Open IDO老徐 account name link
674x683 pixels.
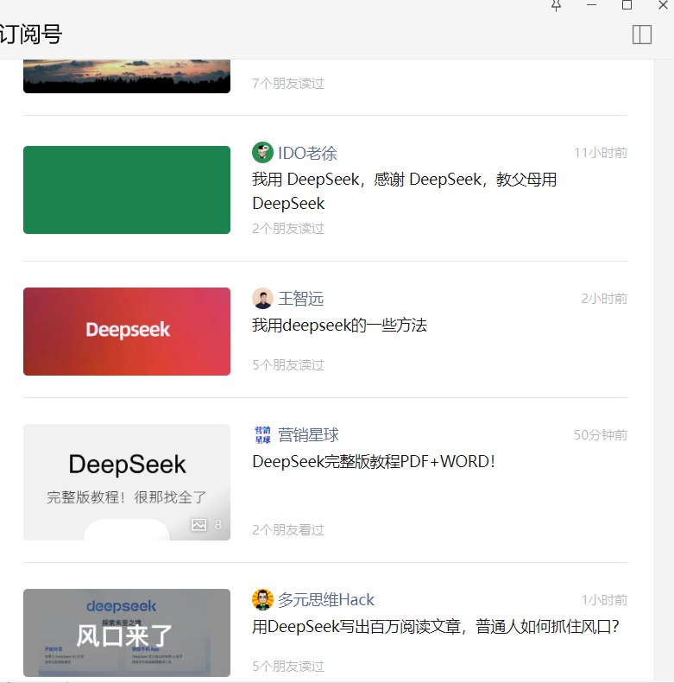tap(307, 154)
